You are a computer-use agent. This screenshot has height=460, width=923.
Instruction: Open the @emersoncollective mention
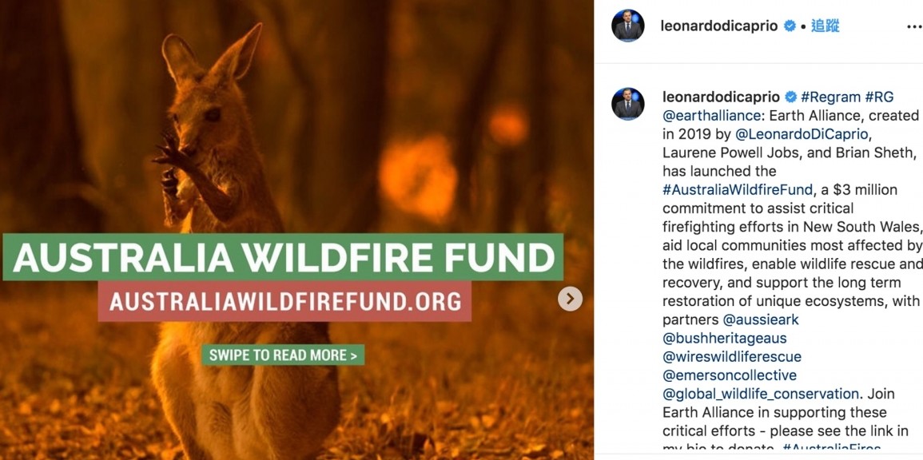729,375
